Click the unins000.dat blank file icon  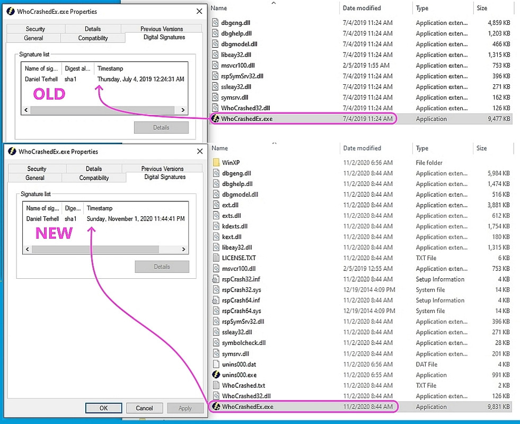click(216, 364)
